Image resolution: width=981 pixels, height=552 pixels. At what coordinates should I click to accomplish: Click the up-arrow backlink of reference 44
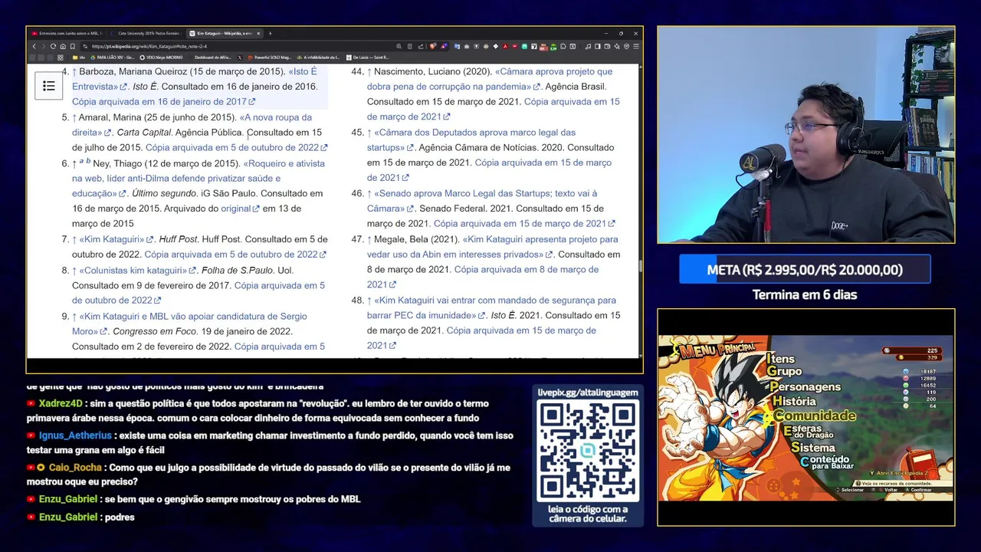(369, 71)
